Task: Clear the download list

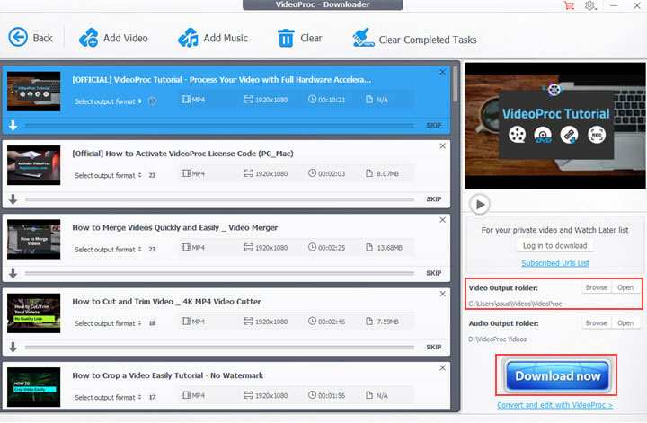Action: click(299, 38)
